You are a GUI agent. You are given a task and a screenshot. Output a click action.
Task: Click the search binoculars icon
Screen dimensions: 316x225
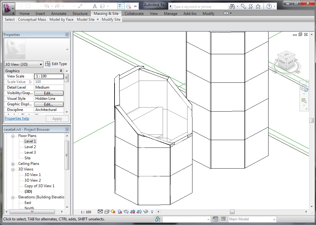coord(232,6)
